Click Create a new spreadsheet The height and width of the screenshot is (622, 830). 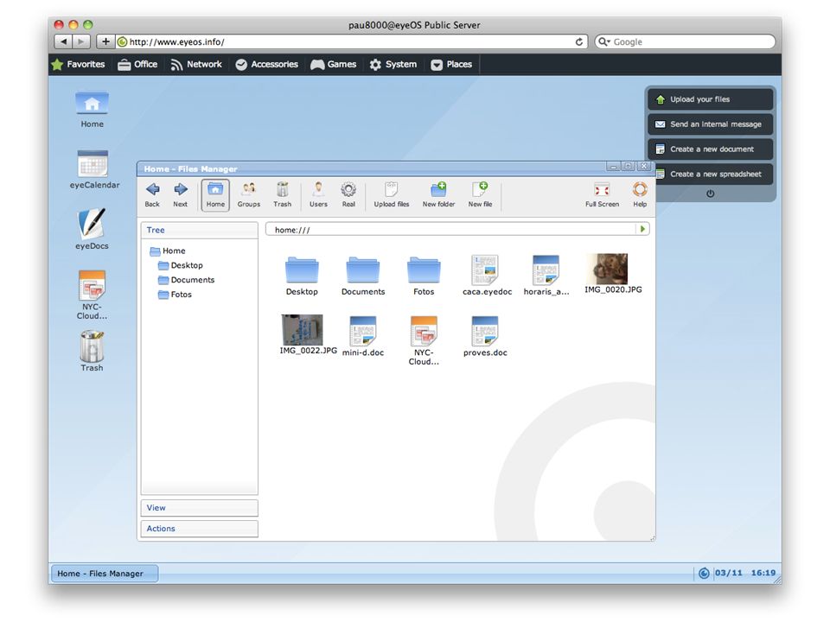coord(714,174)
